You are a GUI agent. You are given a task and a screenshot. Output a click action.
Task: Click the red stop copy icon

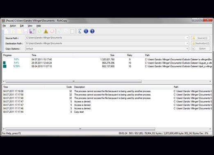click(52, 31)
